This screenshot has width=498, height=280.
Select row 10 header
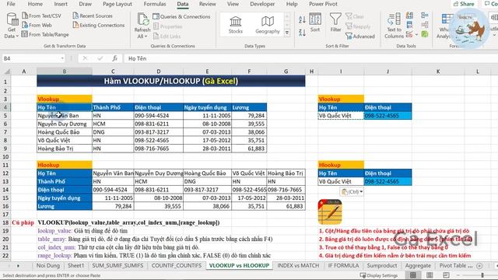[x=5, y=157]
